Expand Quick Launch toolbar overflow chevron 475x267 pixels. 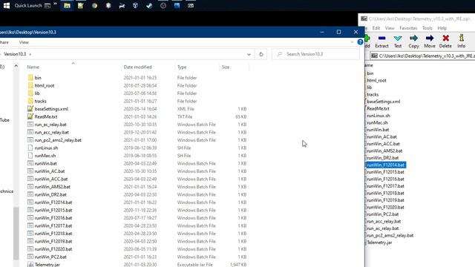[x=55, y=4]
